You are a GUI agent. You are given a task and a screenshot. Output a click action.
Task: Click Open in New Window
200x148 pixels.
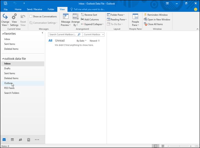tap(157, 20)
